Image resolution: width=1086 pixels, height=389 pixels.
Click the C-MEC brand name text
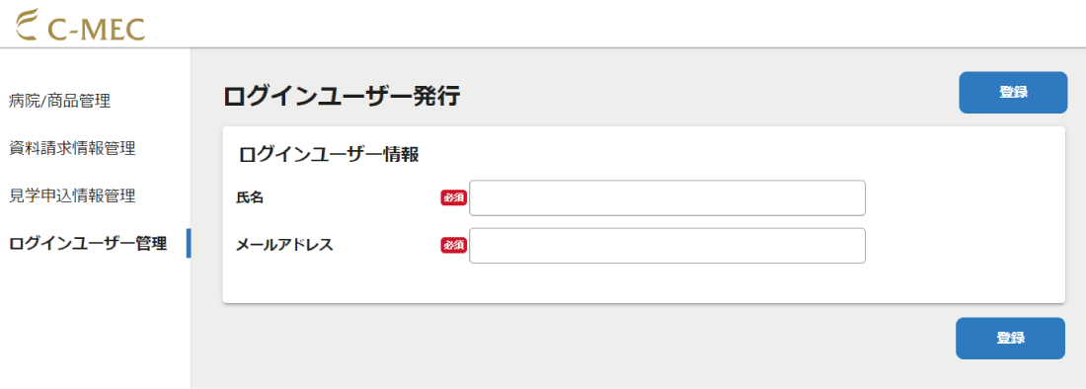pyautogui.click(x=97, y=29)
